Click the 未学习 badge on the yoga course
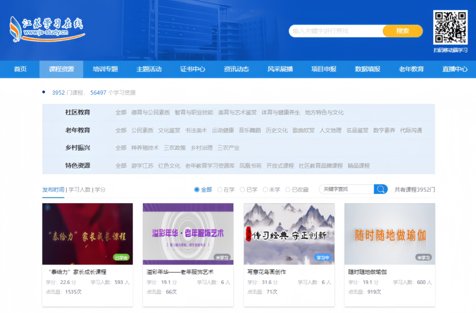Image resolution: width=476 pixels, height=313 pixels. (424, 257)
